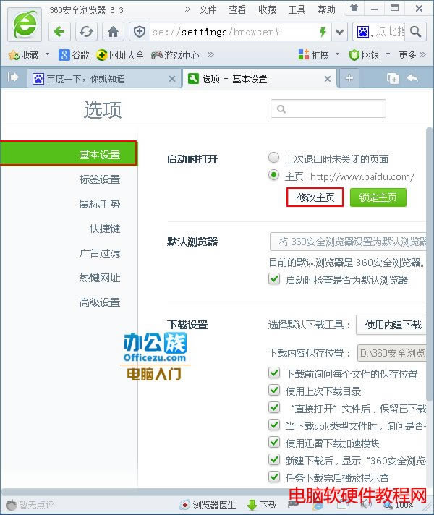Click the shield security icon in address bar
Screen dimensions: 434x515
click(140, 32)
